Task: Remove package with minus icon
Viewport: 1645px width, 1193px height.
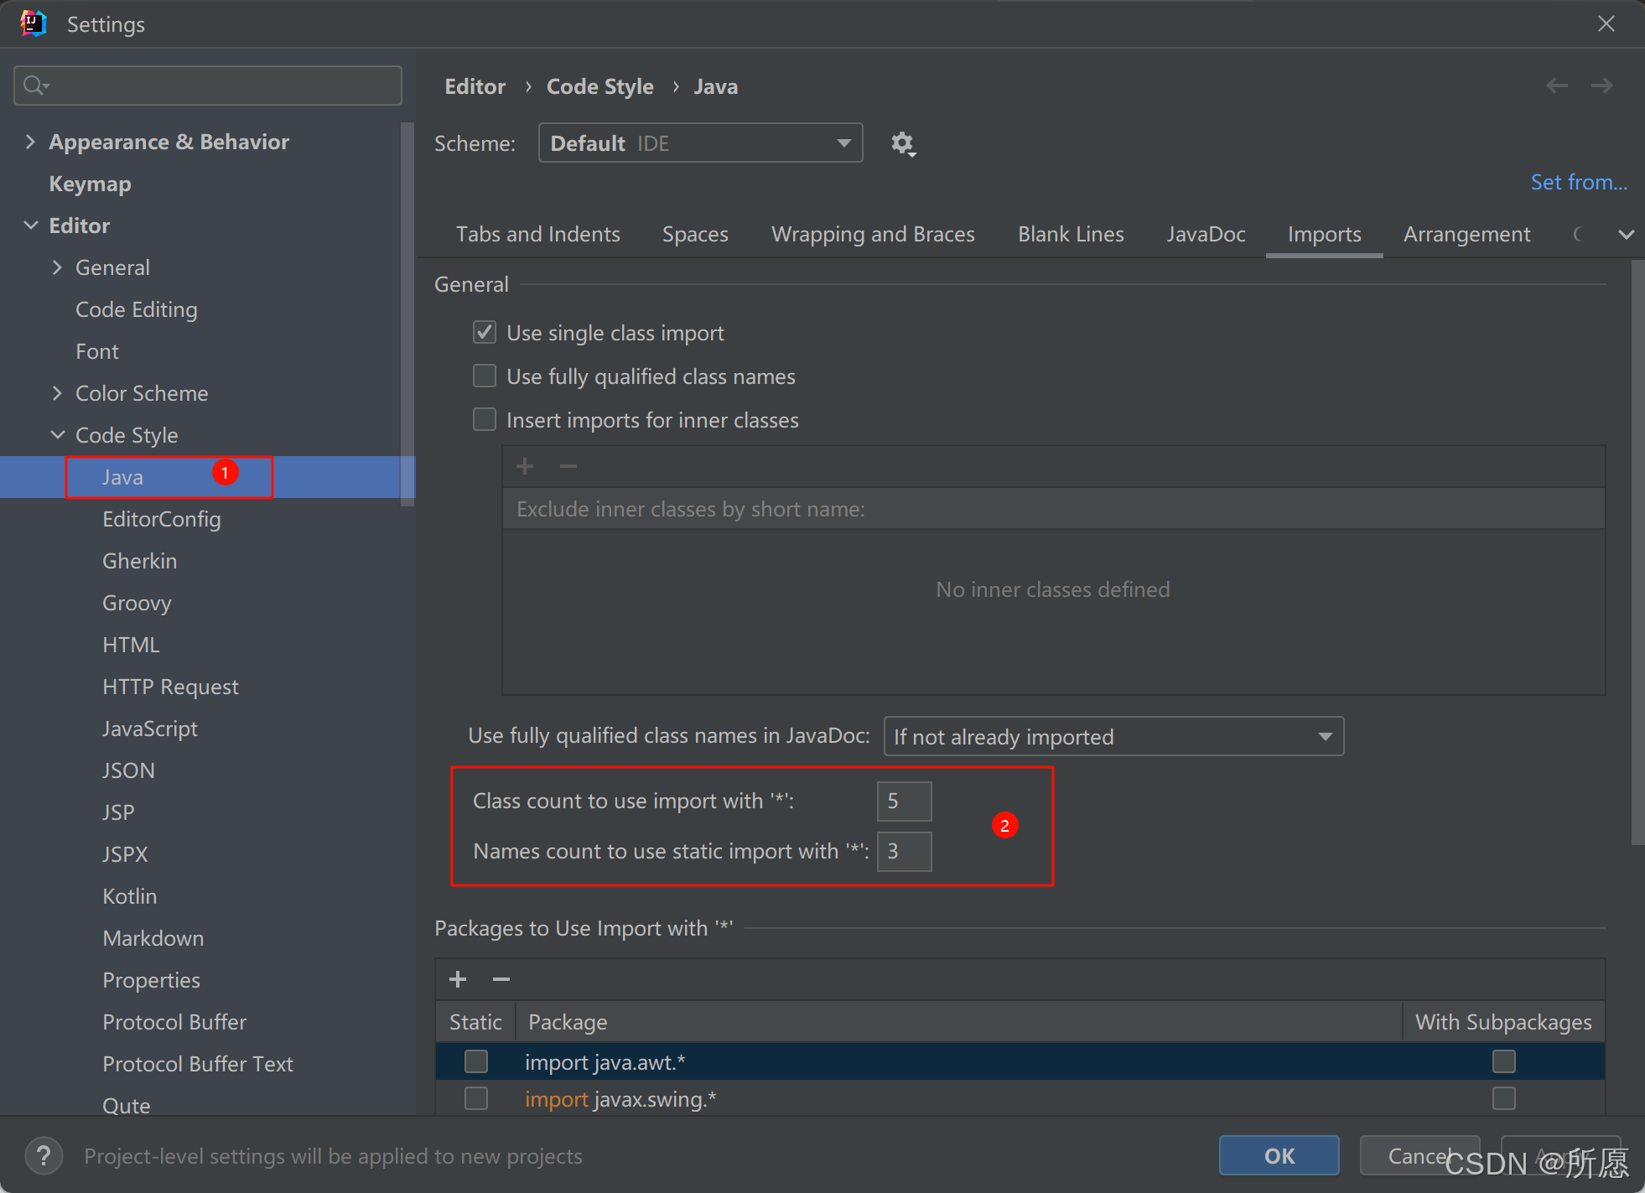Action: tap(501, 979)
